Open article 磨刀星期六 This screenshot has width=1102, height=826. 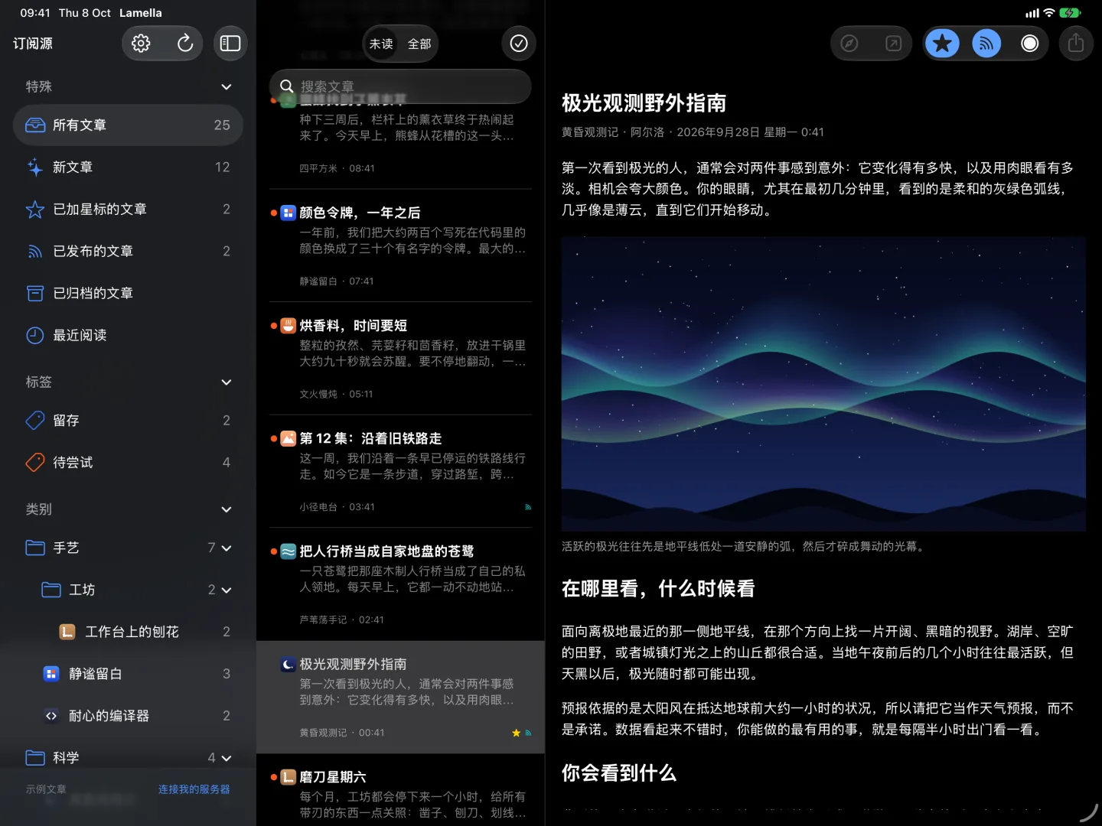[400, 790]
